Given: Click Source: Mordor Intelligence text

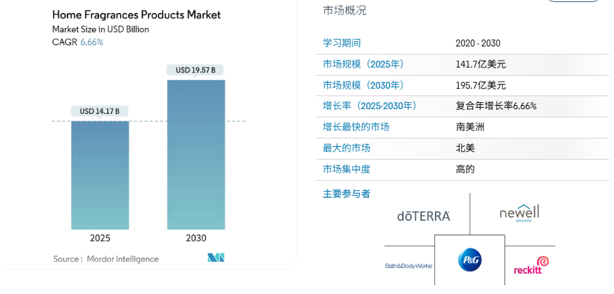Looking at the screenshot, I should pyautogui.click(x=106, y=259).
